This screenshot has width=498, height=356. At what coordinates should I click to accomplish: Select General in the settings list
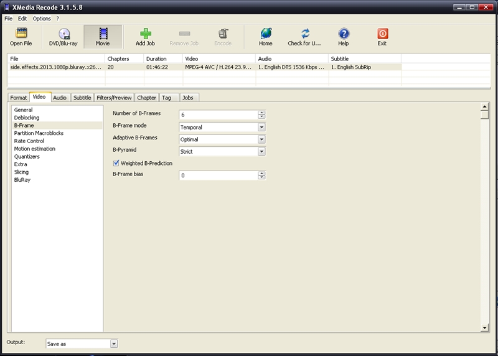(23, 110)
